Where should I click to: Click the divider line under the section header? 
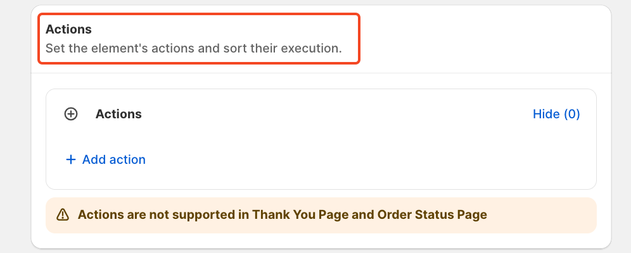[321, 73]
